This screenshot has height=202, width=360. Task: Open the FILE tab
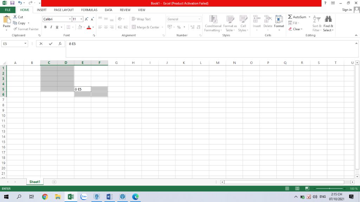pyautogui.click(x=8, y=10)
